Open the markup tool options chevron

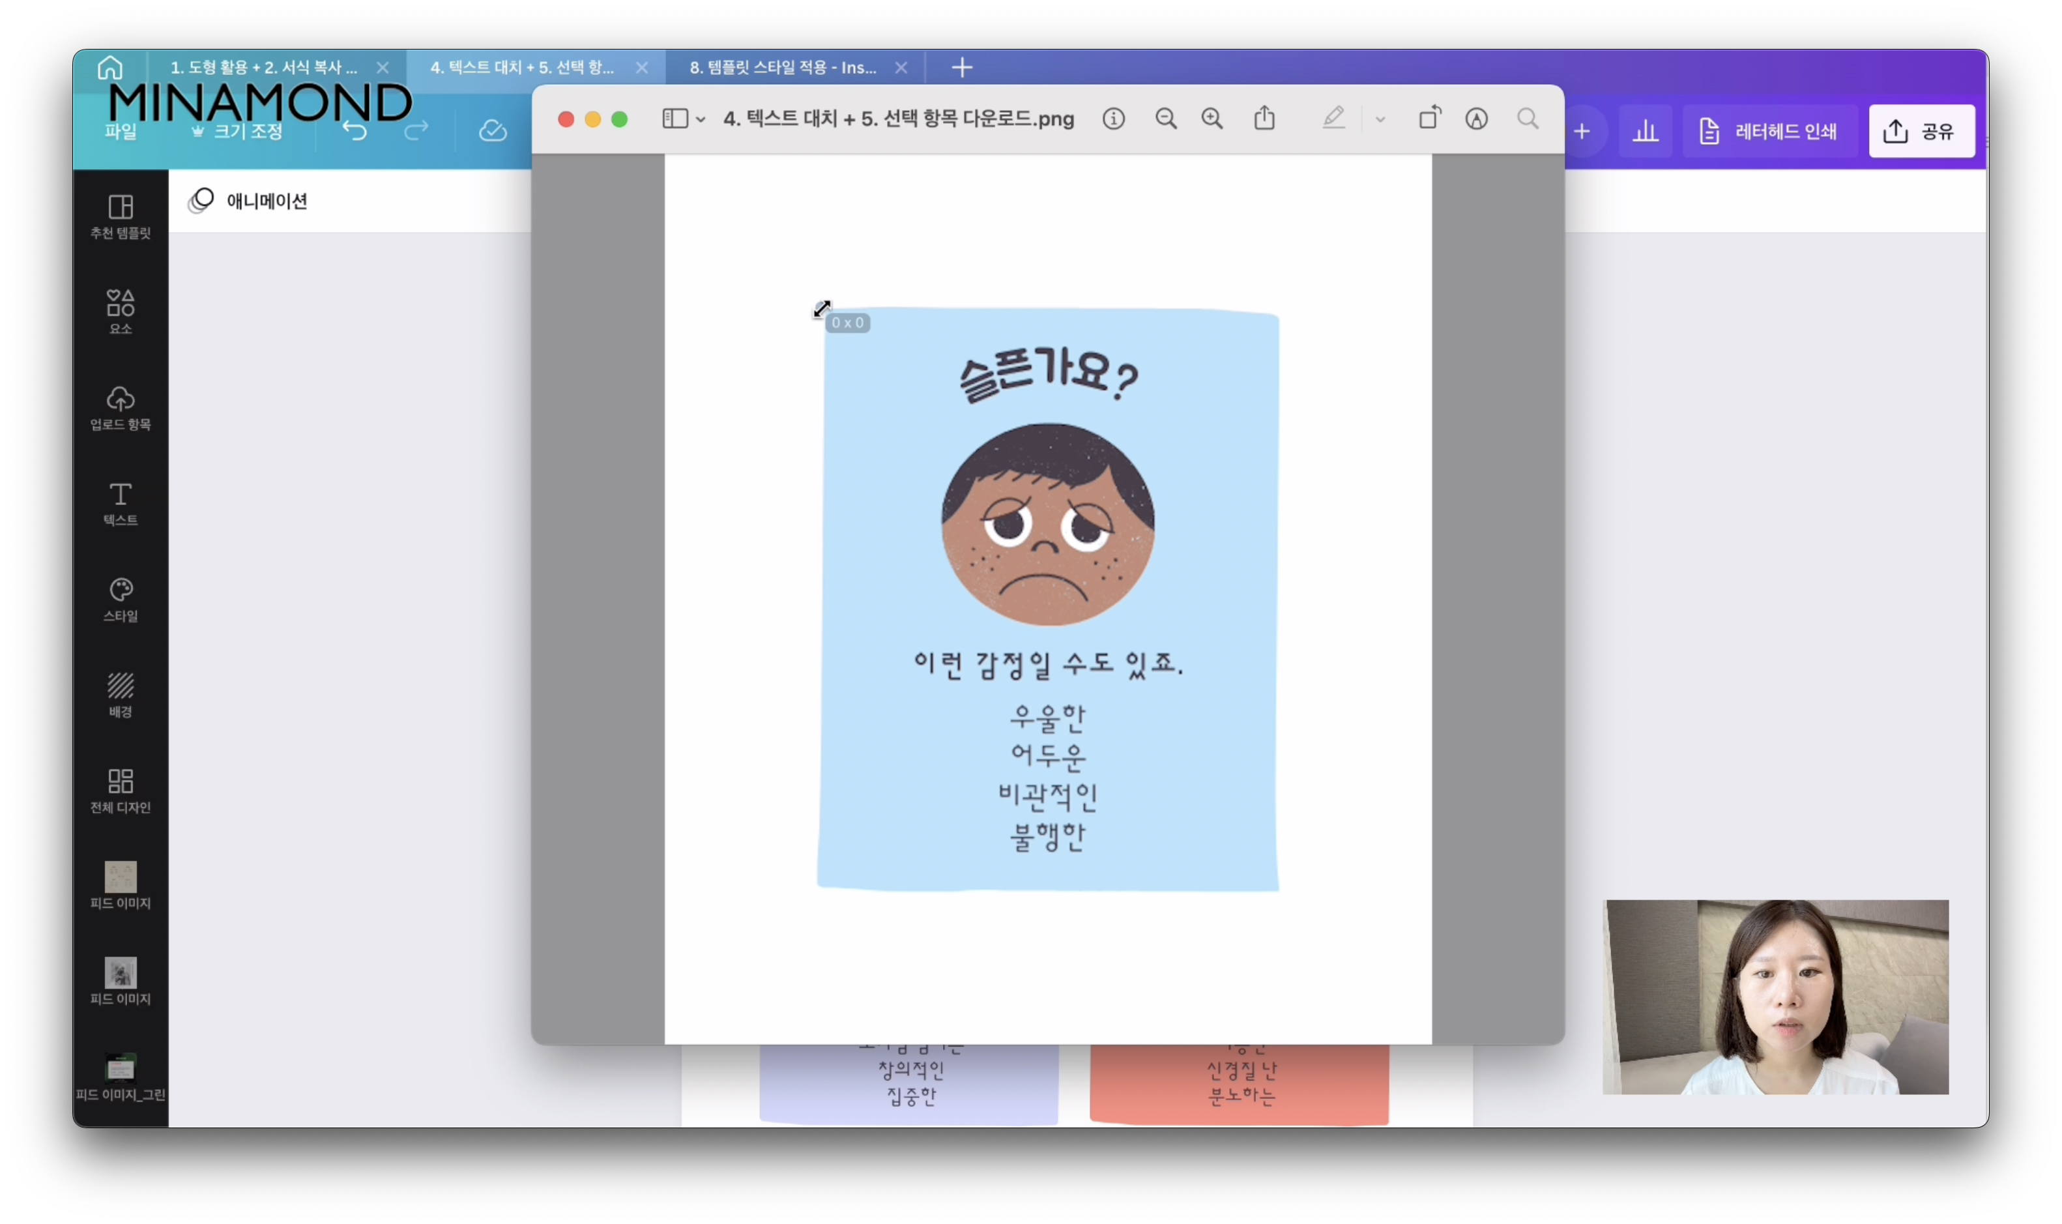tap(1380, 119)
